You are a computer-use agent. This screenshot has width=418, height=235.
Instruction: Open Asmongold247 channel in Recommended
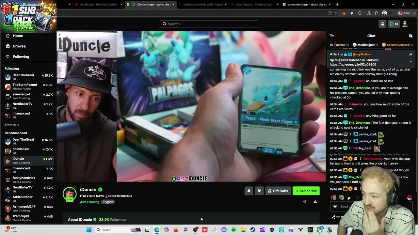coord(28,208)
